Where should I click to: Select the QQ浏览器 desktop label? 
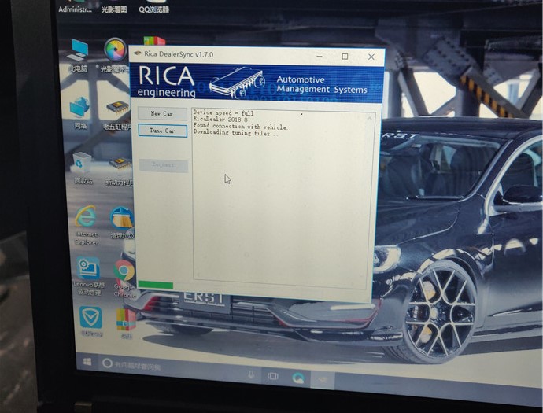click(x=153, y=9)
